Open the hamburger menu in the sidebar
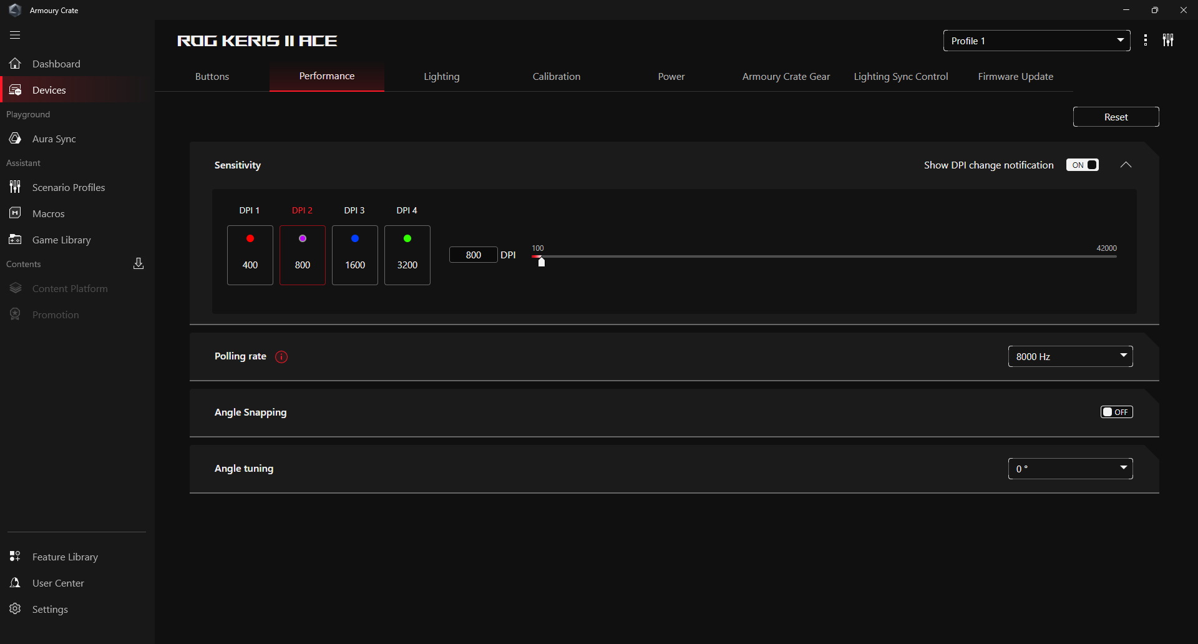Image resolution: width=1198 pixels, height=644 pixels. [x=15, y=36]
